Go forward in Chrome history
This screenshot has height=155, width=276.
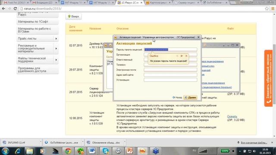click(9, 9)
